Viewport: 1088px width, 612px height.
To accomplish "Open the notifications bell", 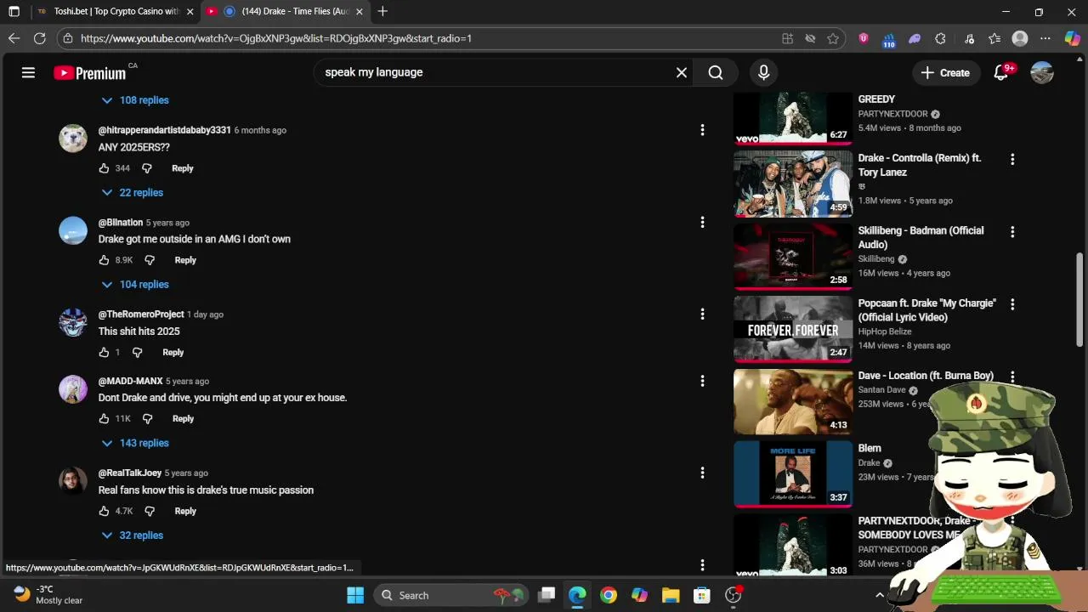I will [x=1001, y=73].
